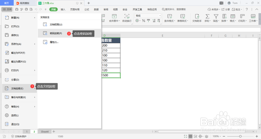
Task: Select 保存(S) in file menu
Action: click(19, 35)
